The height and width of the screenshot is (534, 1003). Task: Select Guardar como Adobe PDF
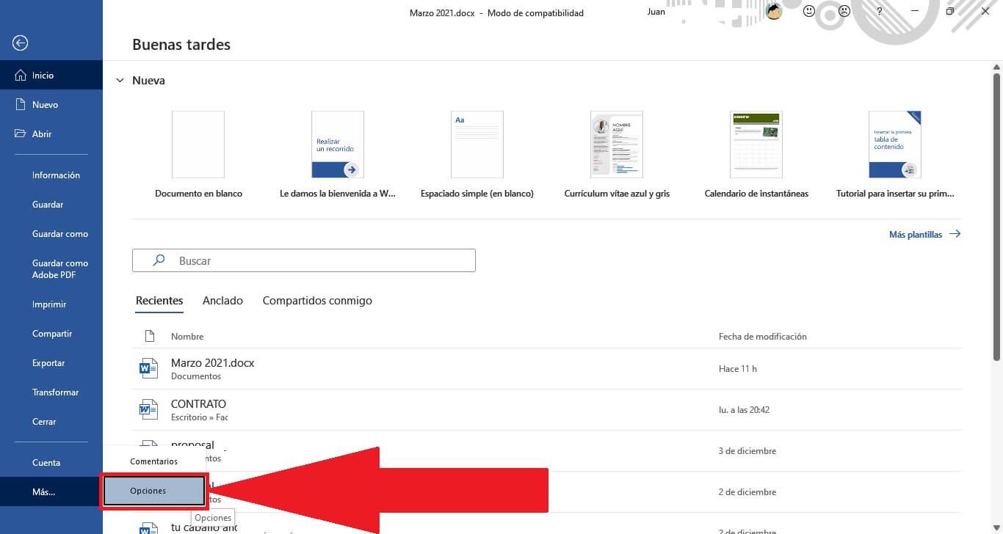[x=51, y=268]
